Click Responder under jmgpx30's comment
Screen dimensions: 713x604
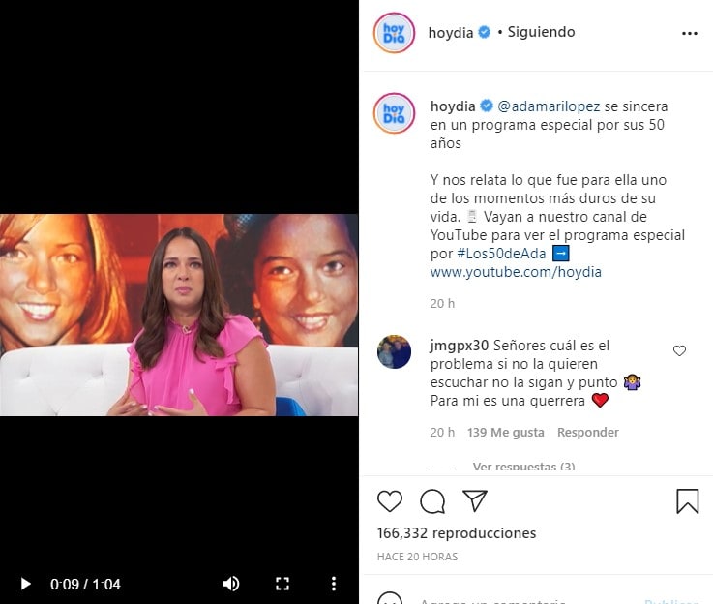pyautogui.click(x=588, y=432)
